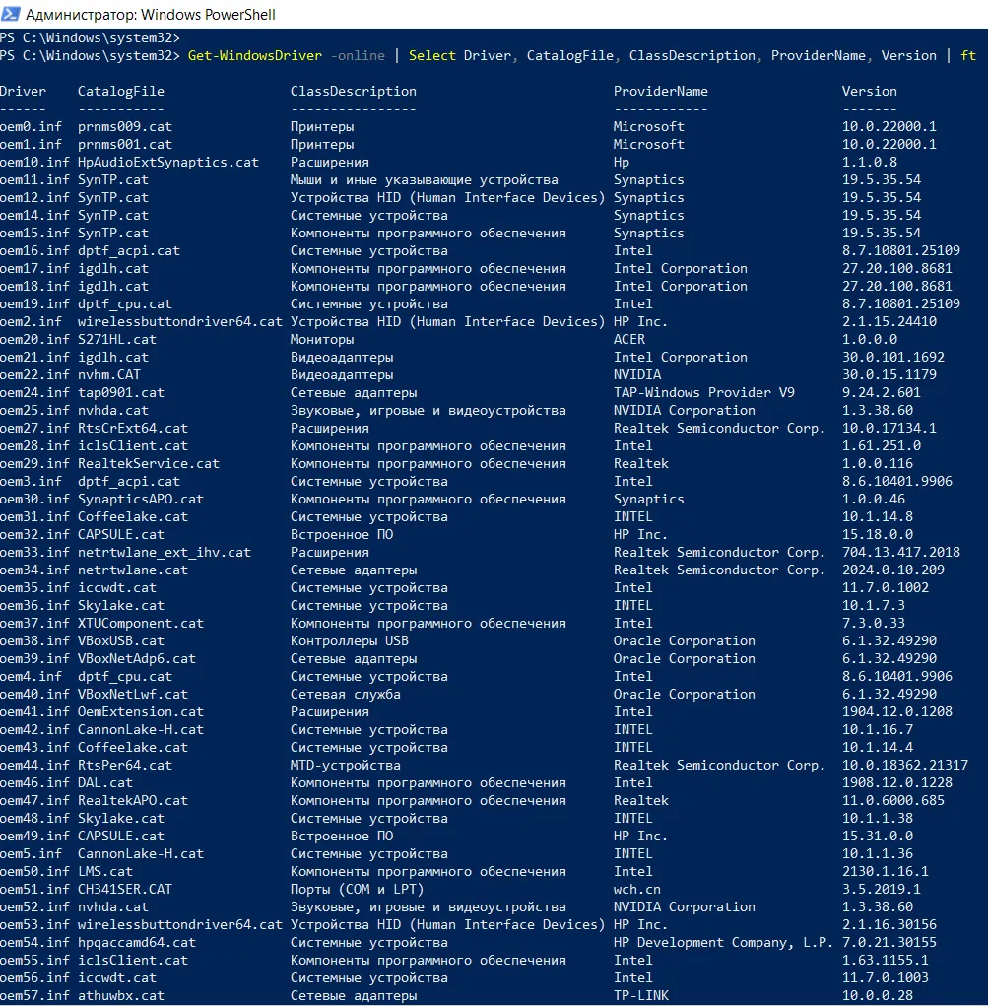988x1006 pixels.
Task: Click 'Контроллеры USB' class description
Action: point(349,640)
